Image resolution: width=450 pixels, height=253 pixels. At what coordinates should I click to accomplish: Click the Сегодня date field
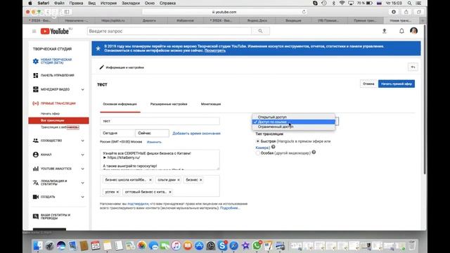pyautogui.click(x=117, y=133)
